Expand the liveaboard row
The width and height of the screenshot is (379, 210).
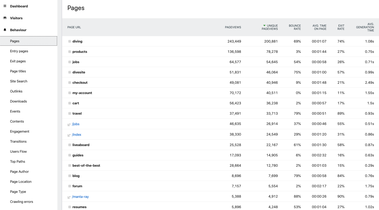[70, 145]
